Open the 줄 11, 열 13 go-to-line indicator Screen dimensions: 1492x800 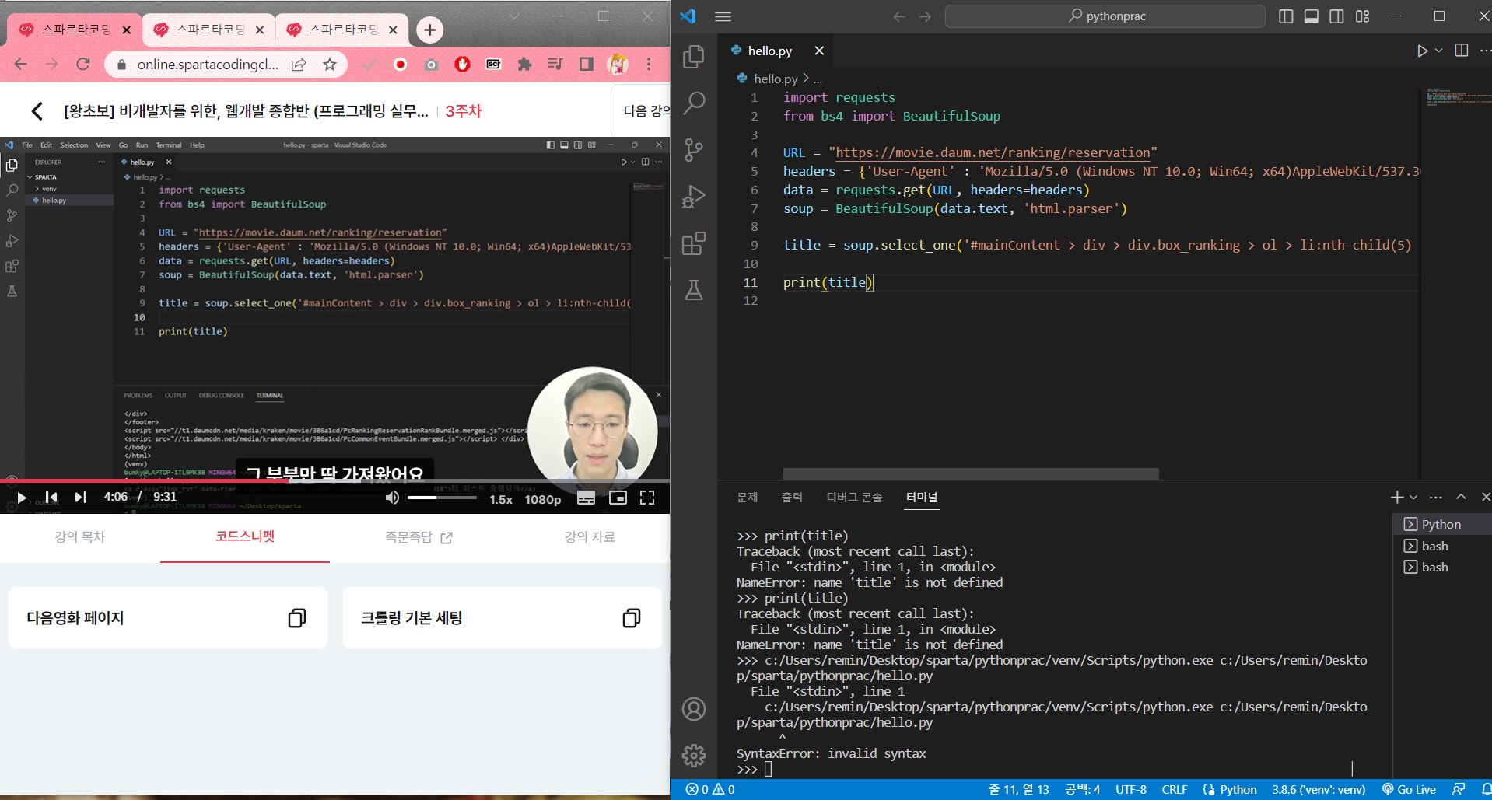pyautogui.click(x=1019, y=790)
